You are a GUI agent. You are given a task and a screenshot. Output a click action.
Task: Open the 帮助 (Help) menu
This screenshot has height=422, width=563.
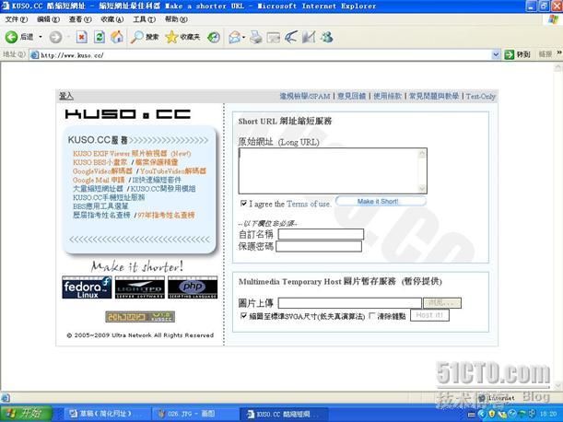tap(176, 19)
